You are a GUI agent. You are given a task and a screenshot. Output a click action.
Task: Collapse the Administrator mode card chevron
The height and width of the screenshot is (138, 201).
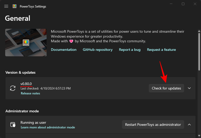(189, 125)
